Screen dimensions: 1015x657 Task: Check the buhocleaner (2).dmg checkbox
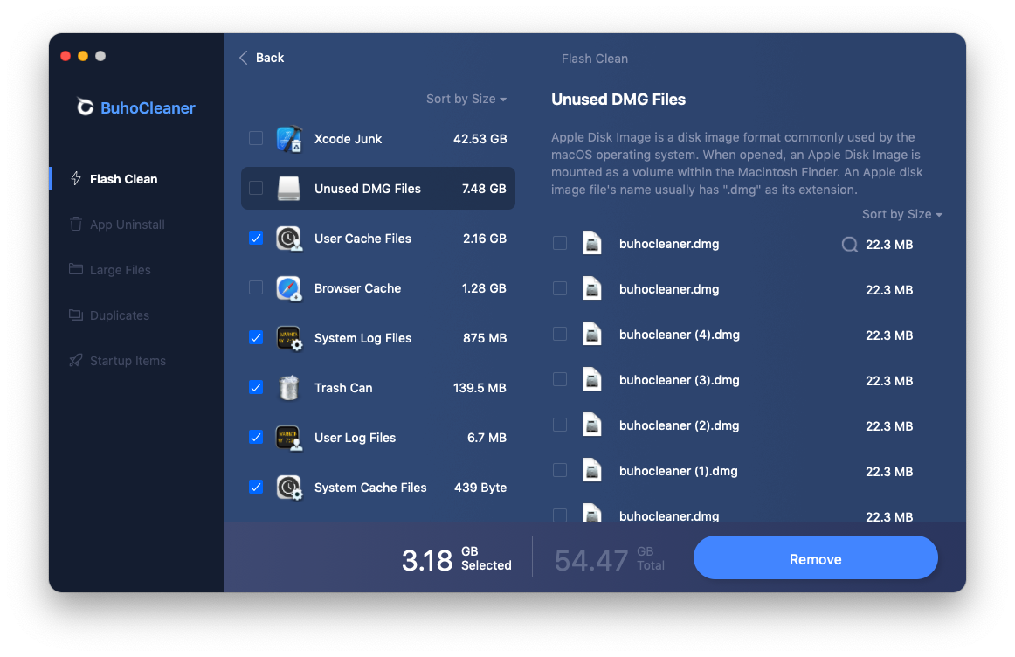click(x=560, y=424)
